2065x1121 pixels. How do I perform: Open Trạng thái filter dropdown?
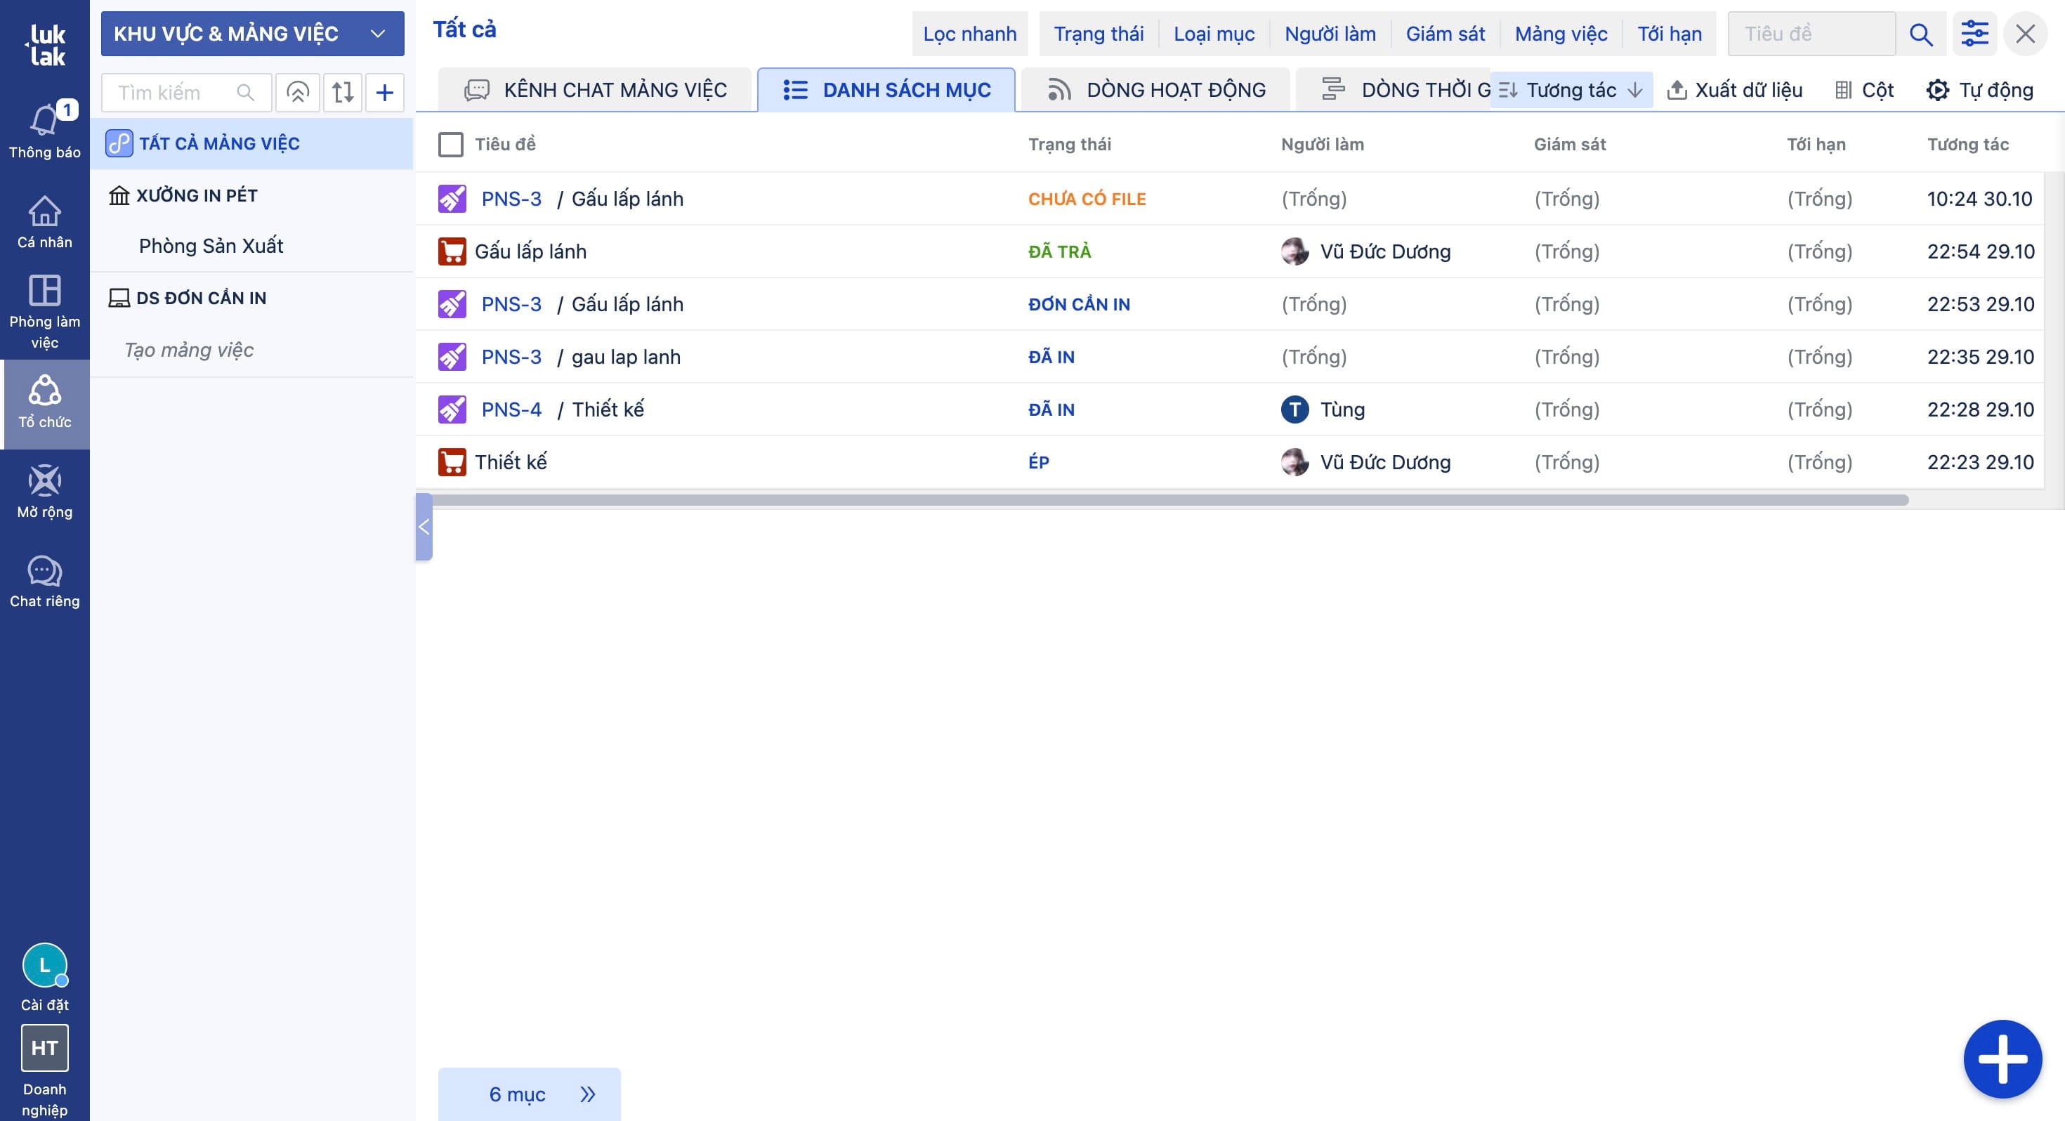click(1099, 34)
